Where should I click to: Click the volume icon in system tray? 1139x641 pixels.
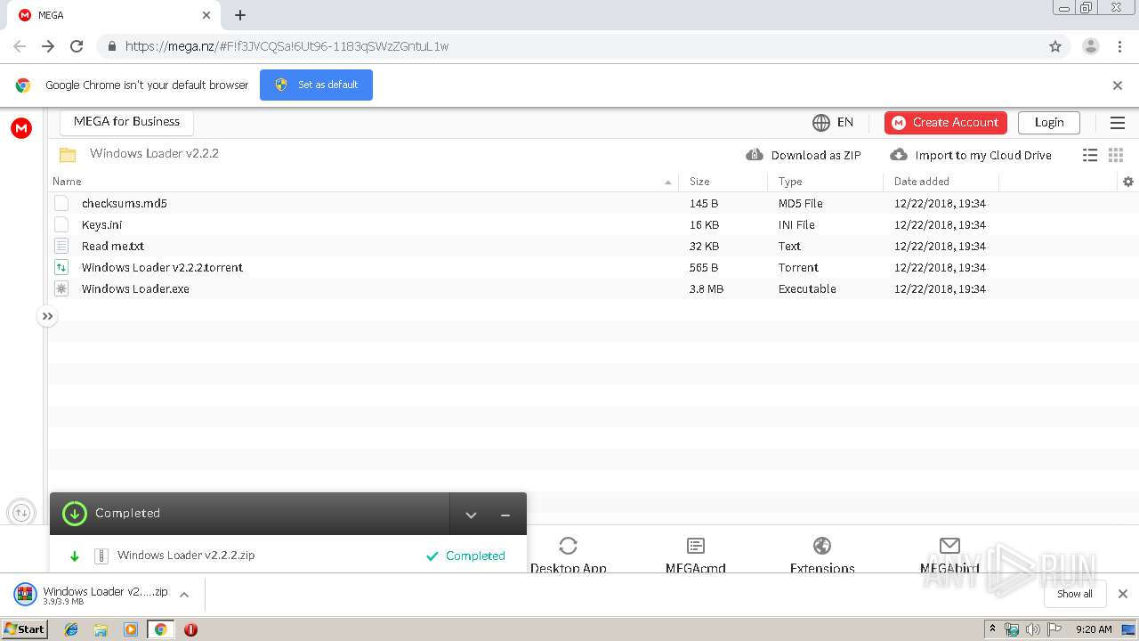(x=1032, y=629)
